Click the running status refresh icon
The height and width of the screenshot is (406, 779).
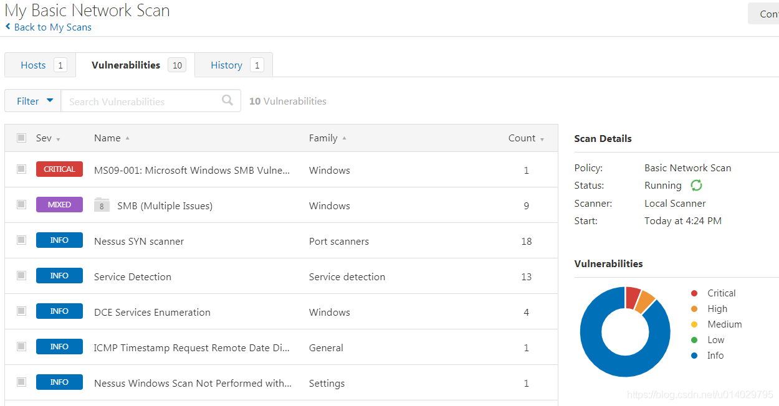[696, 186]
